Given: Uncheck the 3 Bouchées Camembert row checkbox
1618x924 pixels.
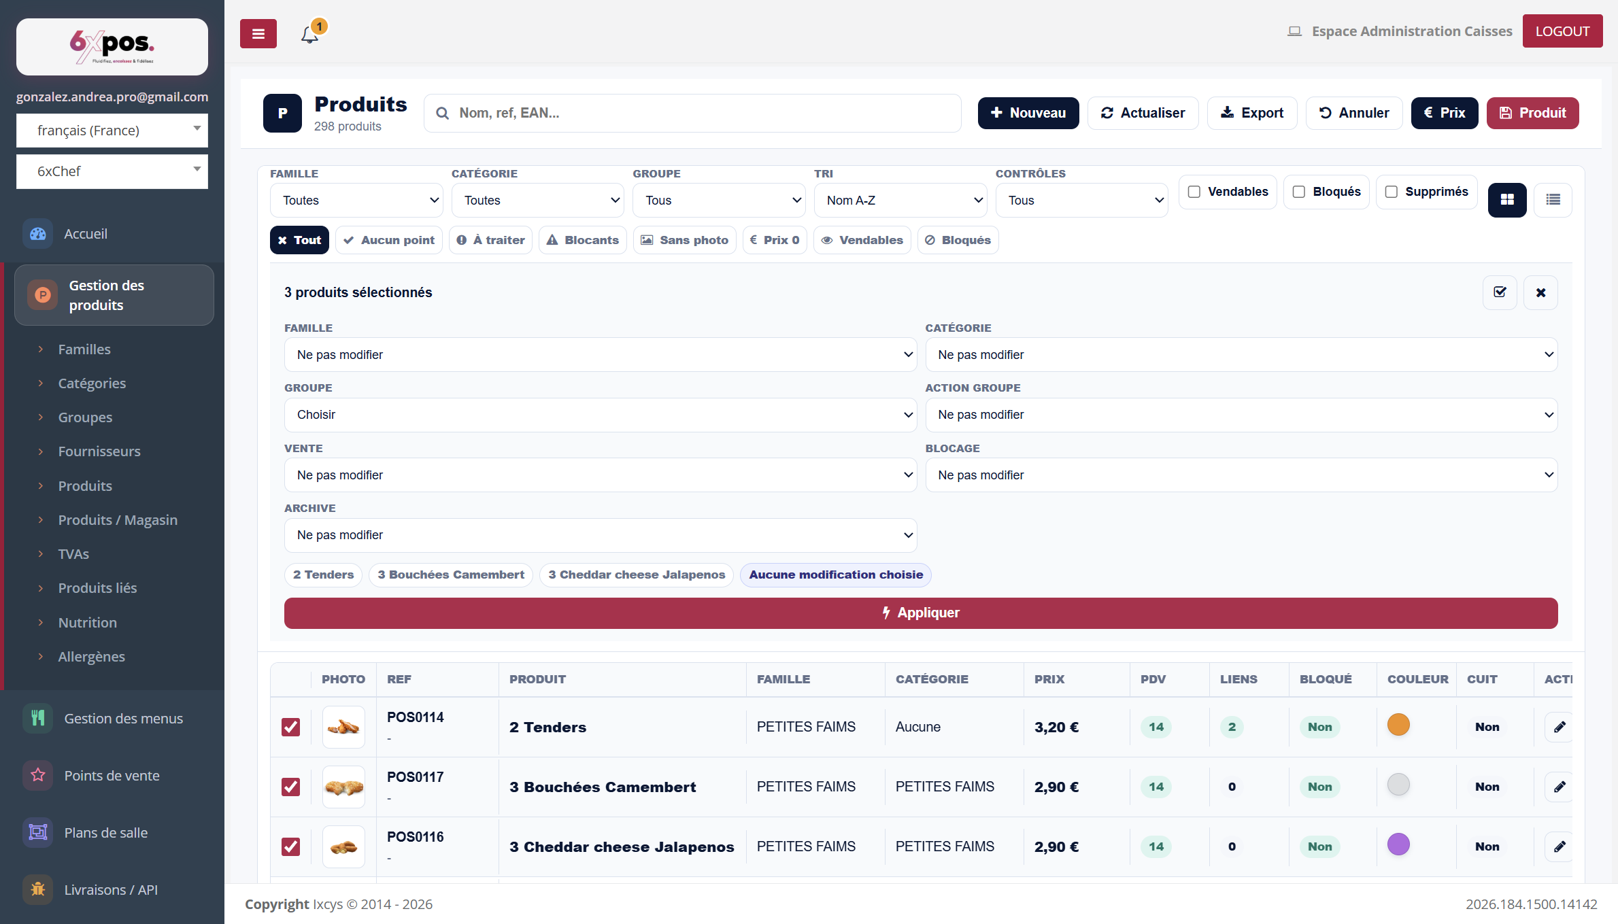Looking at the screenshot, I should coord(290,787).
